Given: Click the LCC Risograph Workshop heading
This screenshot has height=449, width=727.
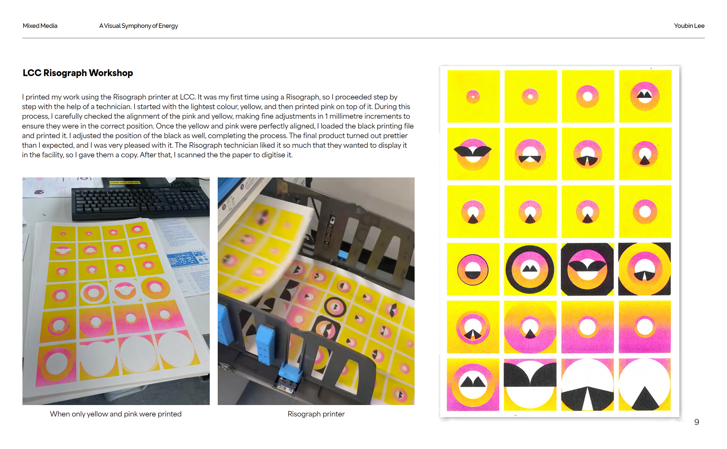Looking at the screenshot, I should [78, 73].
